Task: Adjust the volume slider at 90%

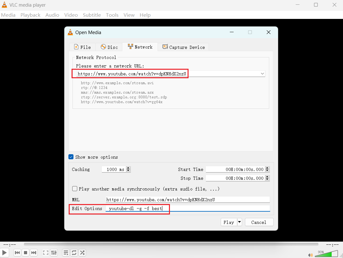Action: [326, 254]
